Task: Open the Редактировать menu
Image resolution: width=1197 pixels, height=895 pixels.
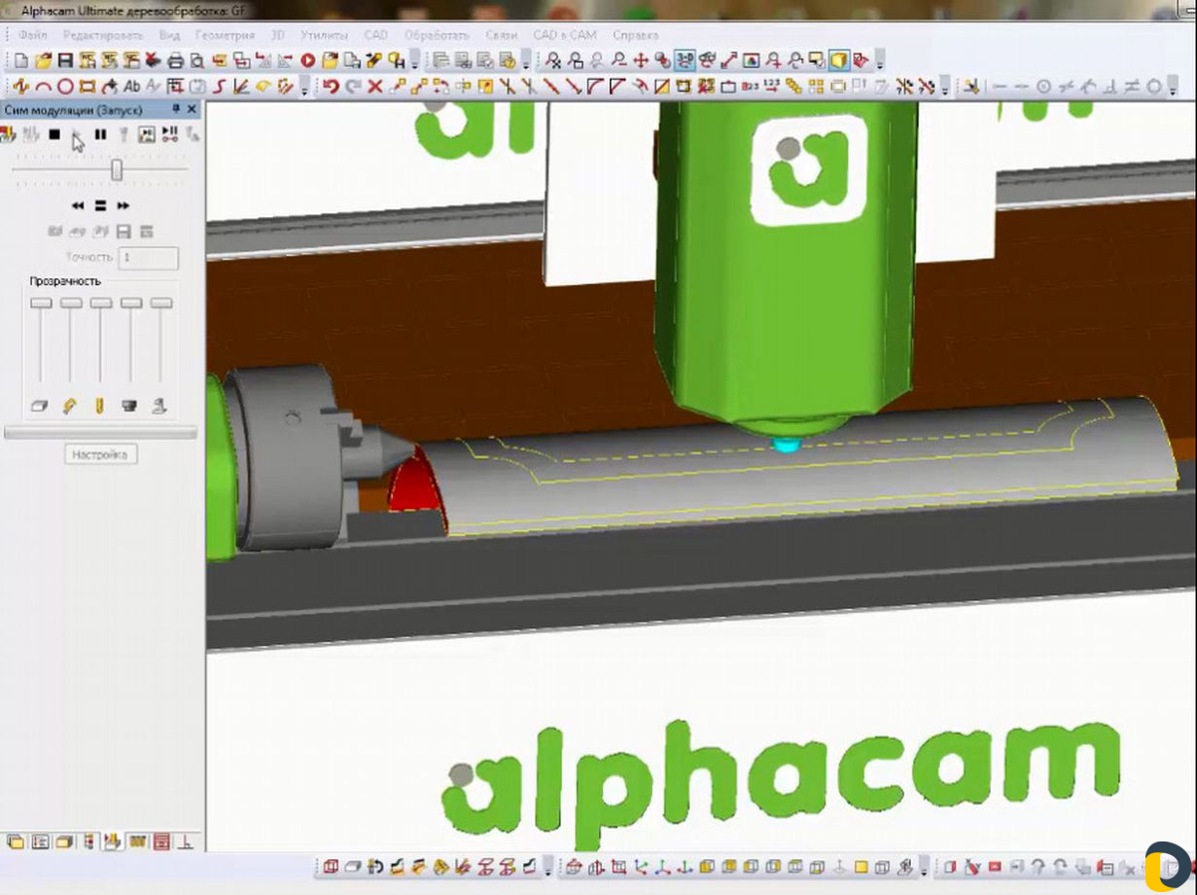Action: click(x=103, y=35)
